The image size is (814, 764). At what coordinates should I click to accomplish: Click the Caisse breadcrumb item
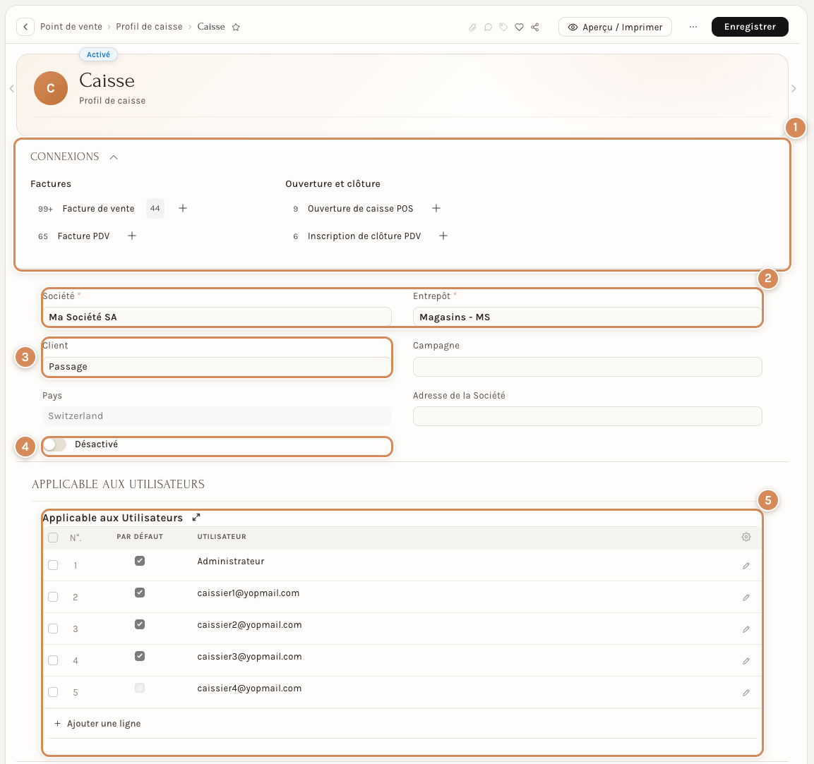[x=211, y=26]
